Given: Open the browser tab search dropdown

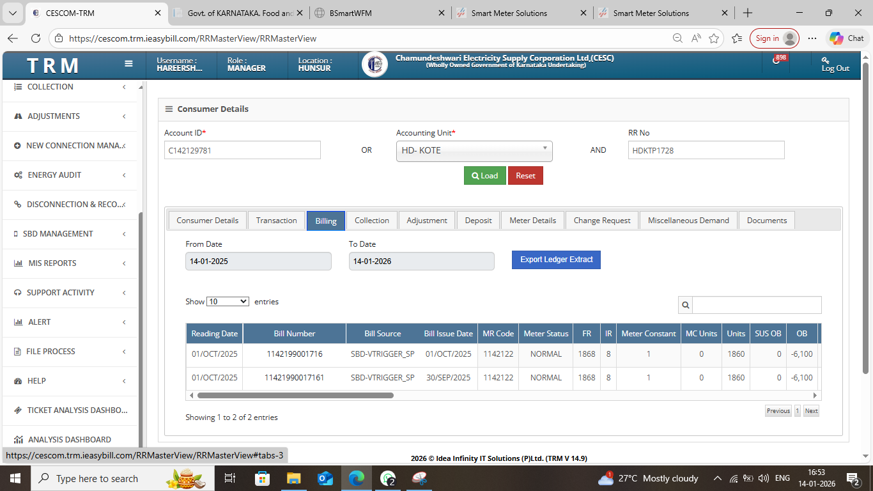Looking at the screenshot, I should 13,13.
